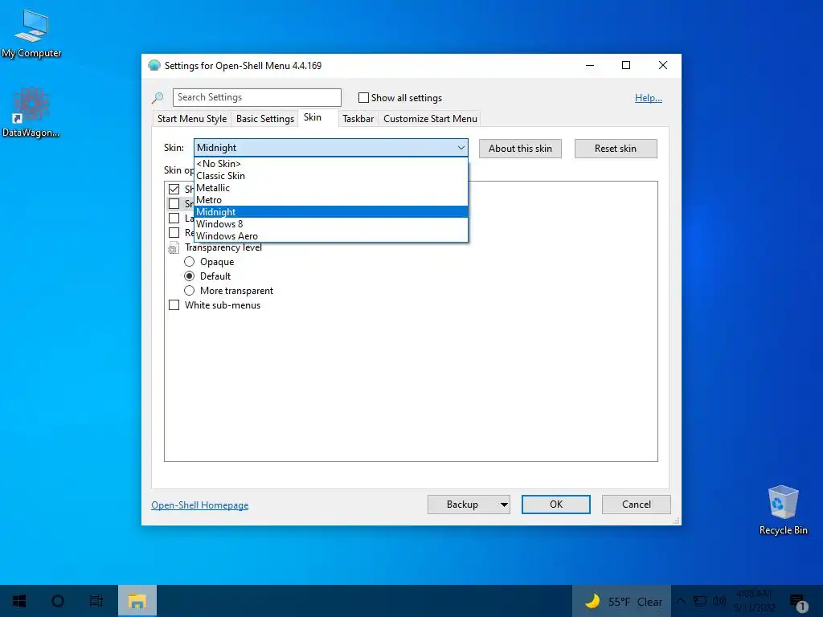Open the volume speaker icon
The width and height of the screenshot is (823, 617).
(719, 601)
